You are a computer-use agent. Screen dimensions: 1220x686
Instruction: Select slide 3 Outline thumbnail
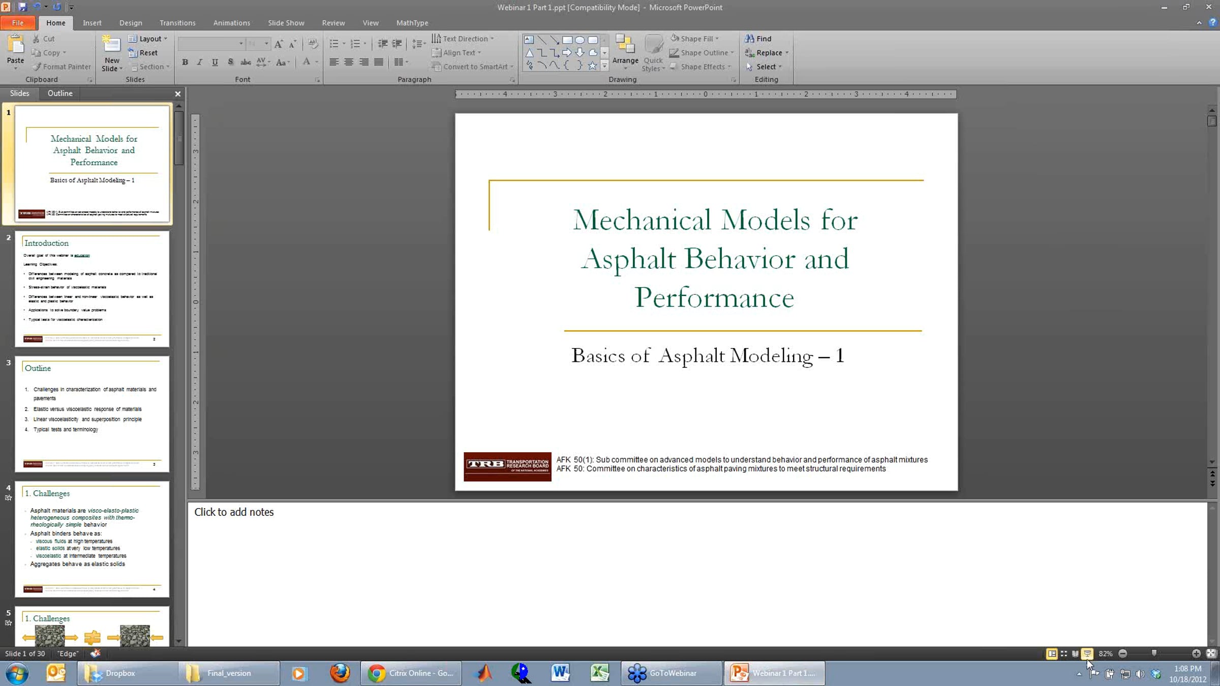click(92, 414)
